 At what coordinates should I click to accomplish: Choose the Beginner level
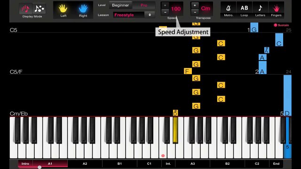[120, 5]
